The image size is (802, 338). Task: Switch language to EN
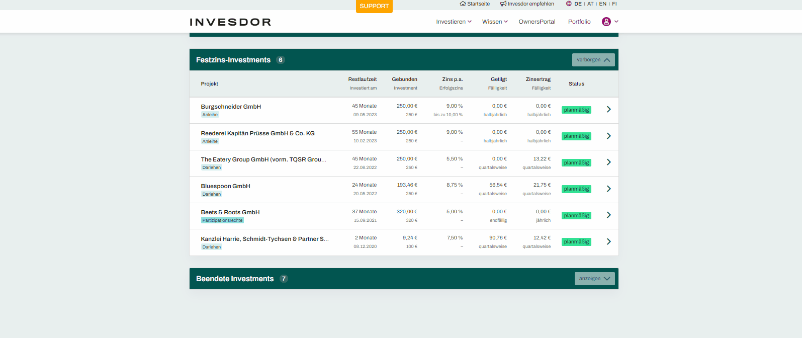coord(602,4)
